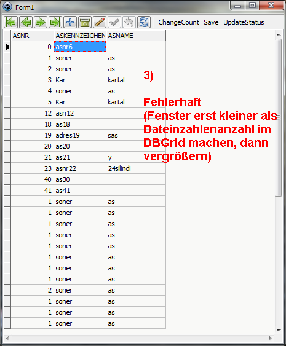Image resolution: width=286 pixels, height=346 pixels.
Task: Click the vertical scrollbar down arrow
Action: (279, 331)
